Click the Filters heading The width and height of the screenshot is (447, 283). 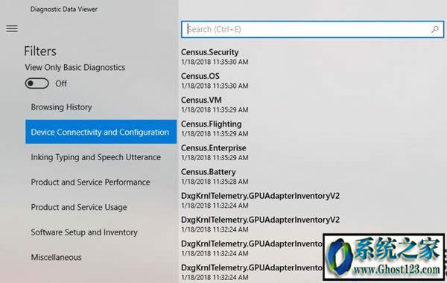(x=40, y=51)
